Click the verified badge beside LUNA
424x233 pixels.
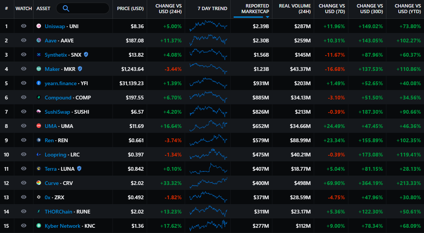(79, 169)
